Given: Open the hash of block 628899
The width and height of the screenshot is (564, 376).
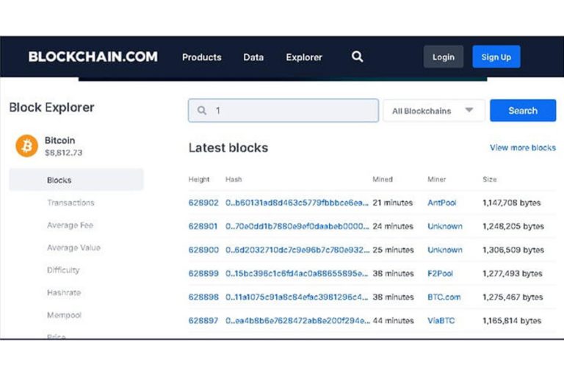Looking at the screenshot, I should coord(297,273).
